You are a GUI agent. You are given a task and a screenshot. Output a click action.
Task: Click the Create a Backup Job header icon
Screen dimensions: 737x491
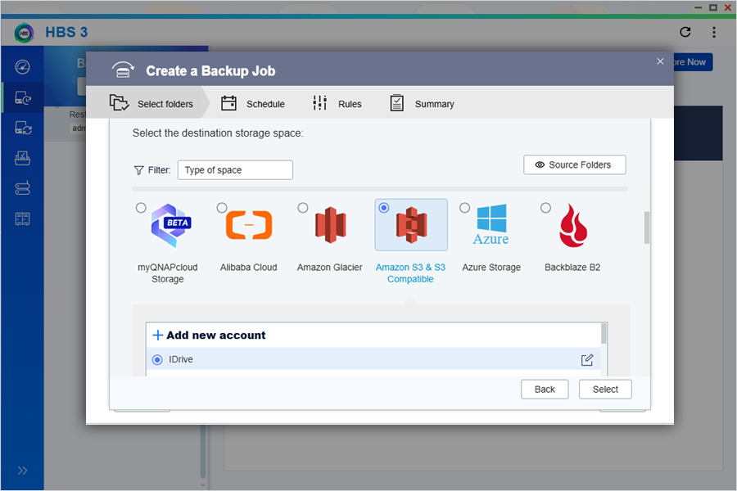(x=123, y=70)
